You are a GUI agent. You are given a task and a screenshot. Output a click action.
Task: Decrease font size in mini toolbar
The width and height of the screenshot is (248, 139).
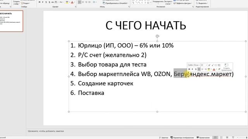click(x=213, y=65)
